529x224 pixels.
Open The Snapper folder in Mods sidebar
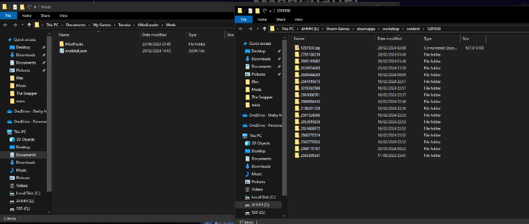point(26,93)
